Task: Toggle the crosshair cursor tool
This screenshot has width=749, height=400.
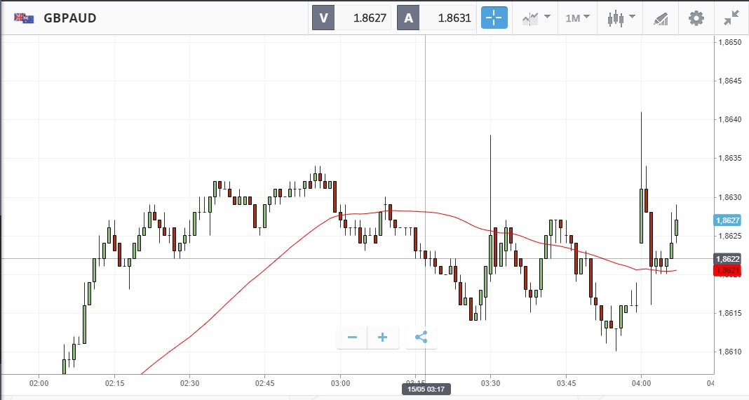Action: tap(494, 18)
